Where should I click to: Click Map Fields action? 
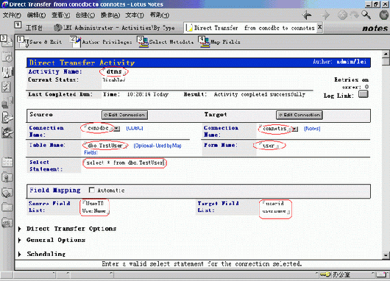219,42
